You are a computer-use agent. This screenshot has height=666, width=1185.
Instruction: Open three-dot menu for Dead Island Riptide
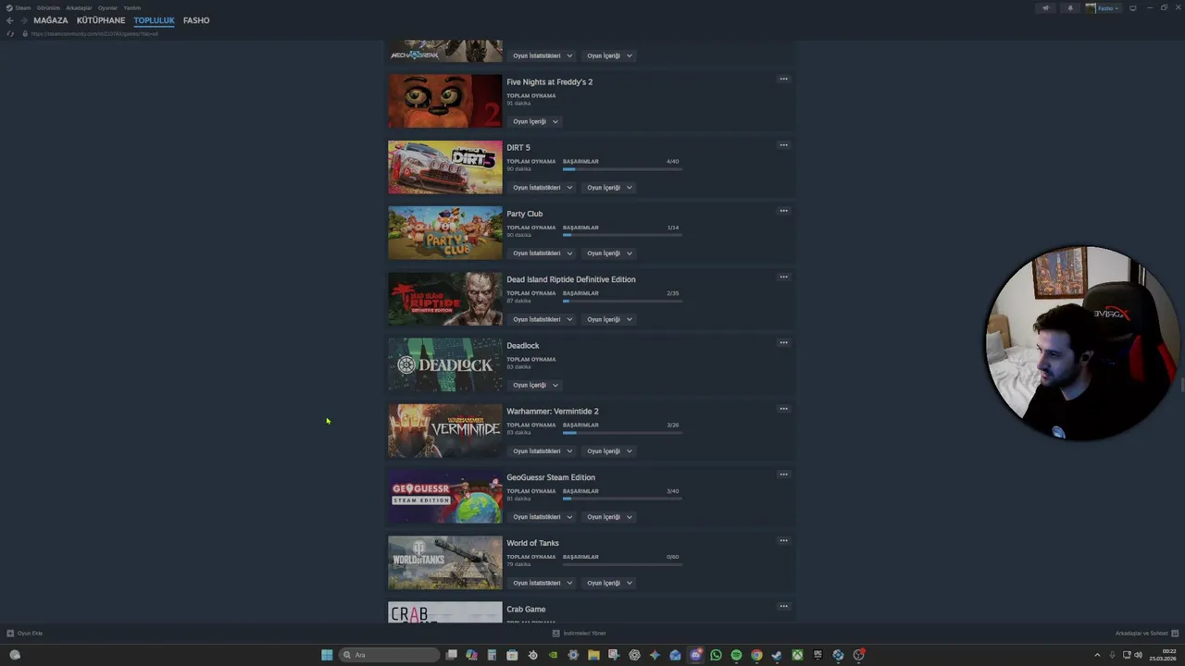[x=783, y=277]
